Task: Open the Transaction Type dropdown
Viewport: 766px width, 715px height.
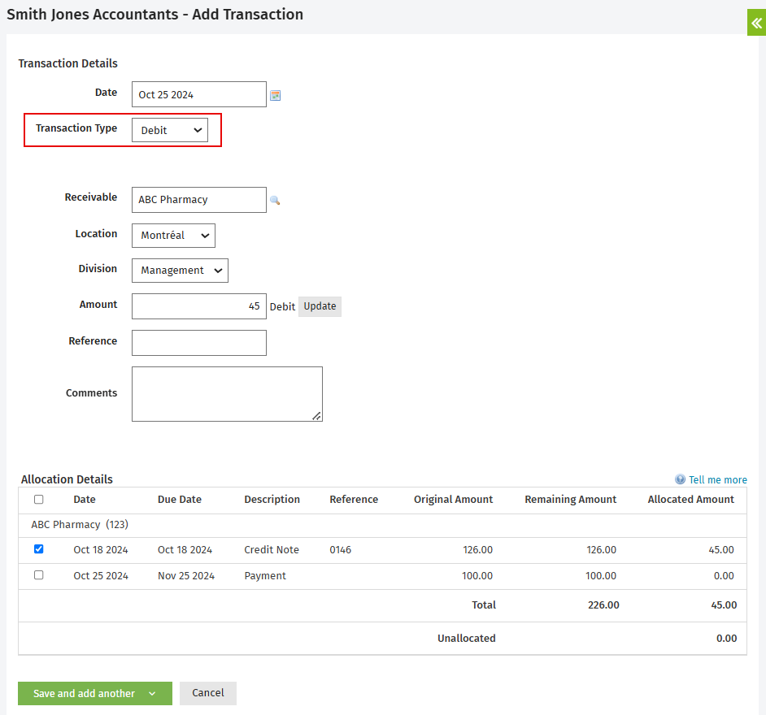Action: [x=170, y=130]
